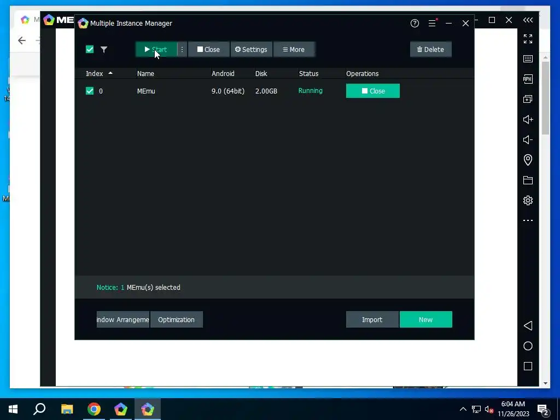Click the Status column header

coord(308,74)
